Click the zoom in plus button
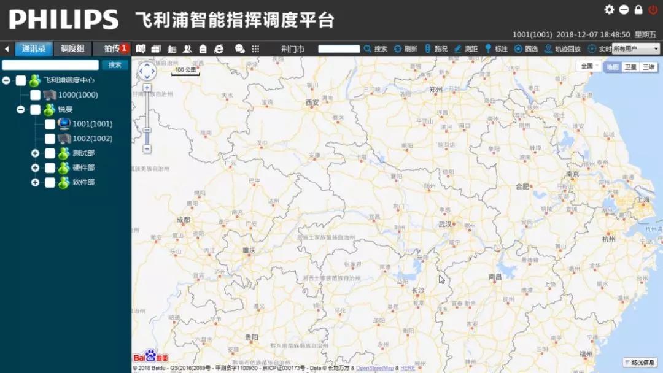This screenshot has height=373, width=663. point(147,88)
